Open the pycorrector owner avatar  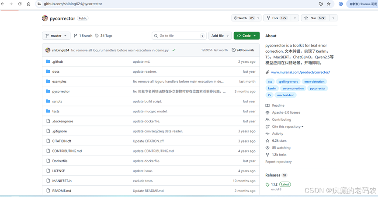(45, 18)
